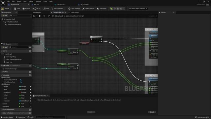Click the My Blueprint search field

tap(19, 47)
